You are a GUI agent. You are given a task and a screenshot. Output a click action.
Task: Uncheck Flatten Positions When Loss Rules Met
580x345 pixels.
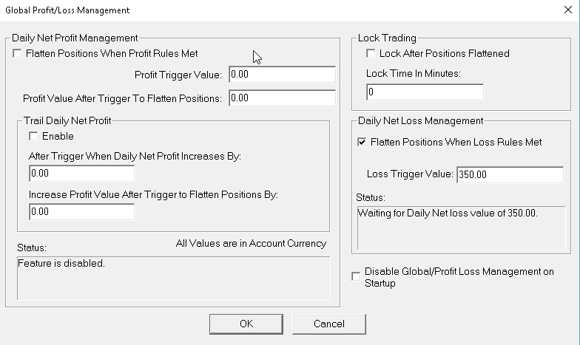click(362, 143)
